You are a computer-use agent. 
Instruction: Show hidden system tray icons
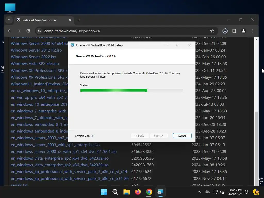pyautogui.click(x=199, y=192)
